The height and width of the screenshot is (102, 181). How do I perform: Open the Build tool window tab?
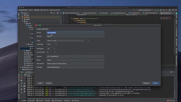48,101
